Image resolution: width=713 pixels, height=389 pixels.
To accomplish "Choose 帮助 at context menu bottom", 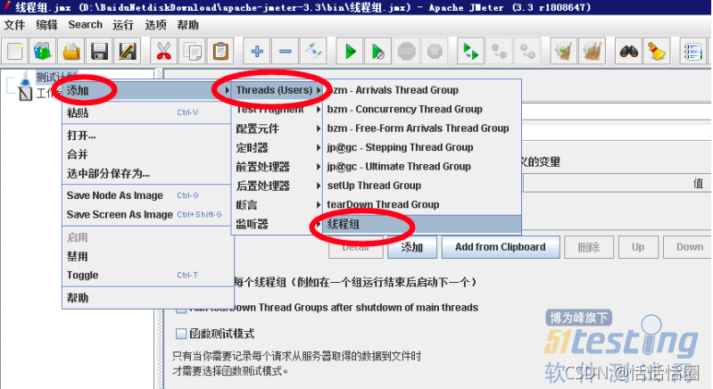I will coord(147,298).
